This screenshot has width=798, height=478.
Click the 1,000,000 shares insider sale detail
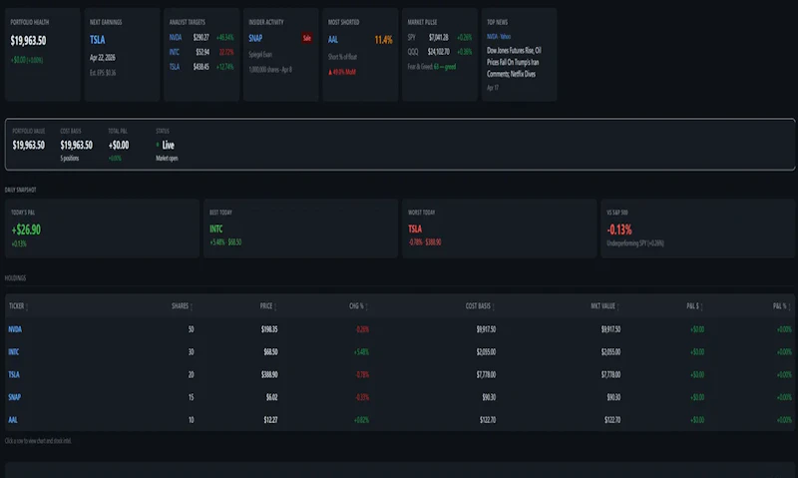tap(270, 70)
